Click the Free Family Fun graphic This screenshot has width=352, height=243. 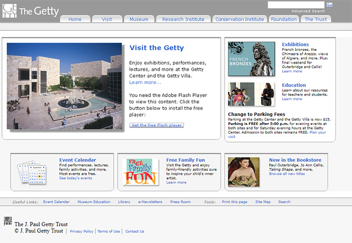(140, 172)
